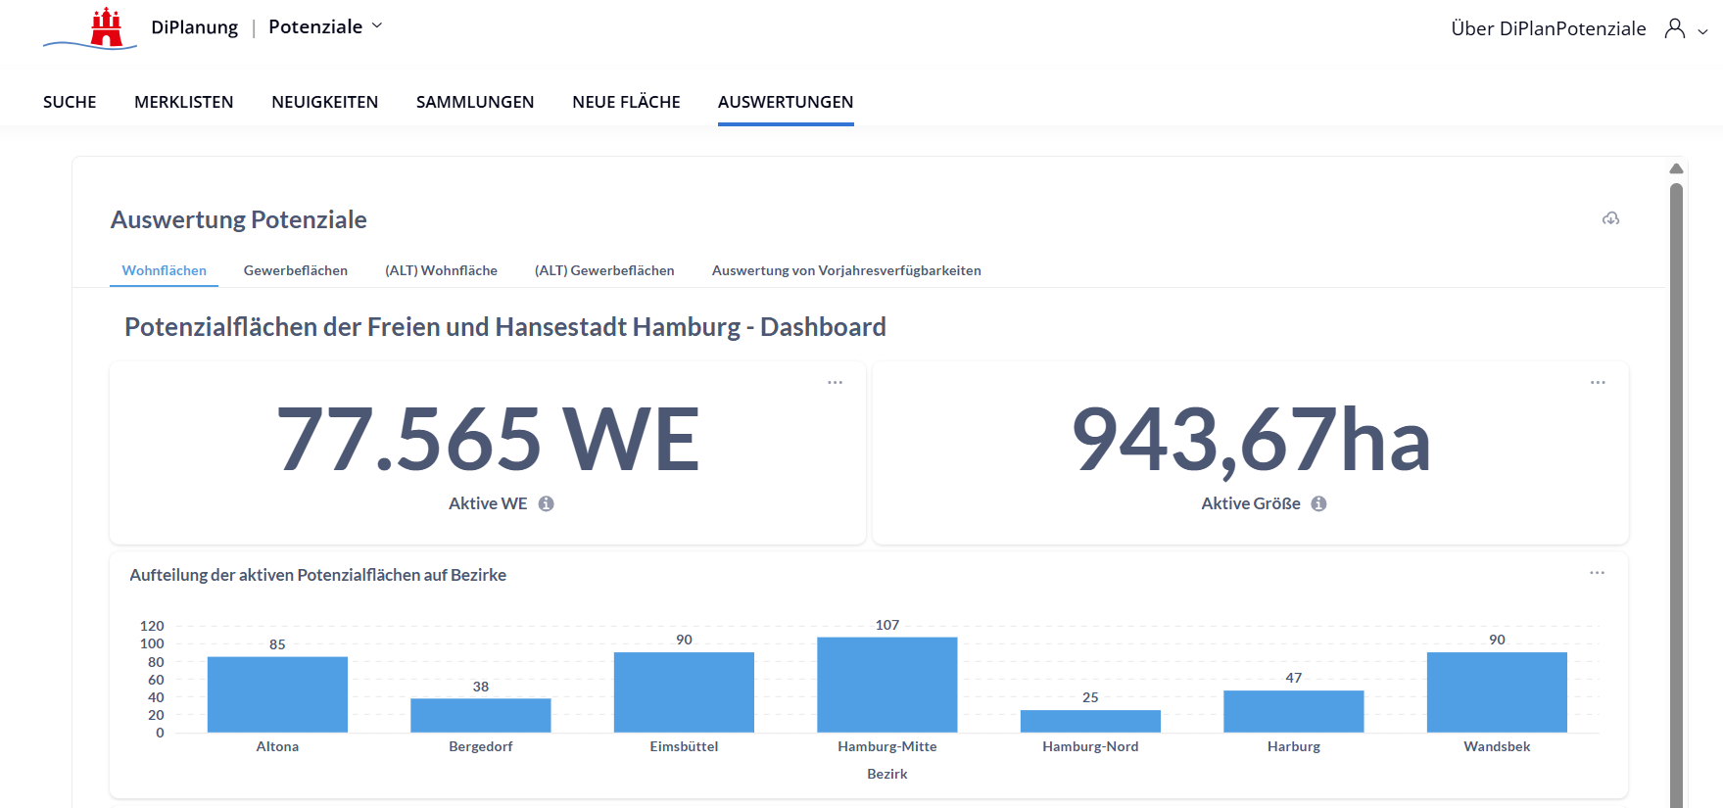Open three-dot menu on 77.565 WE card
Viewport: 1723px width, 808px height.
[835, 383]
